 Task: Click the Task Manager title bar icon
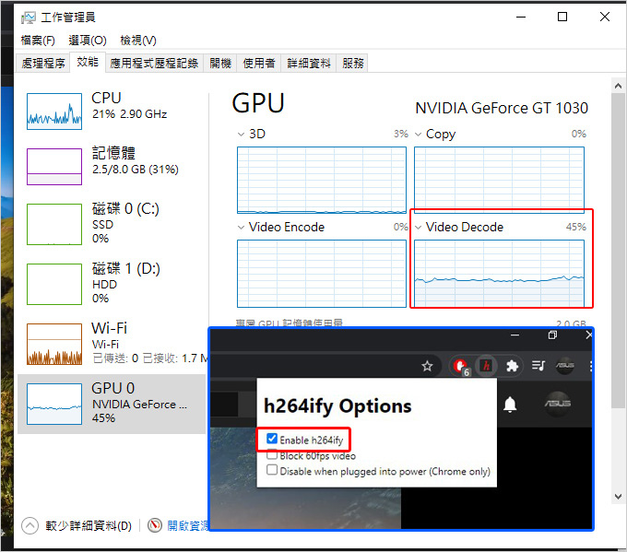coord(29,18)
